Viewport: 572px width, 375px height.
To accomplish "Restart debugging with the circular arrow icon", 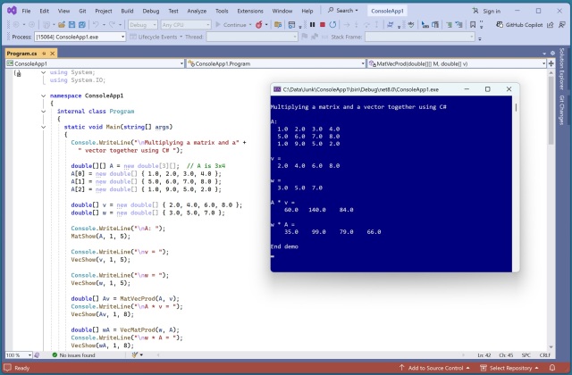I will pos(332,25).
